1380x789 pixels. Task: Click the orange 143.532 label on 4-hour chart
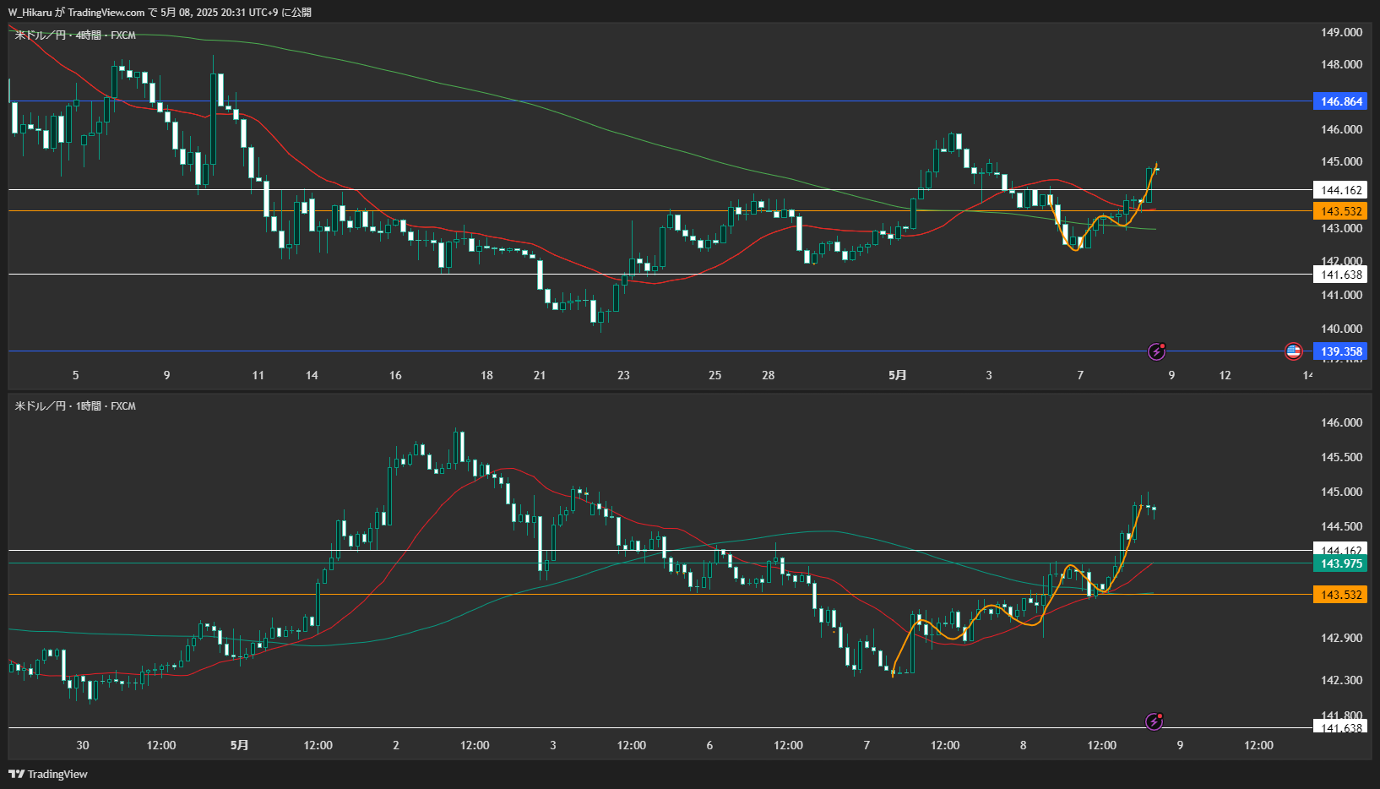(1340, 211)
